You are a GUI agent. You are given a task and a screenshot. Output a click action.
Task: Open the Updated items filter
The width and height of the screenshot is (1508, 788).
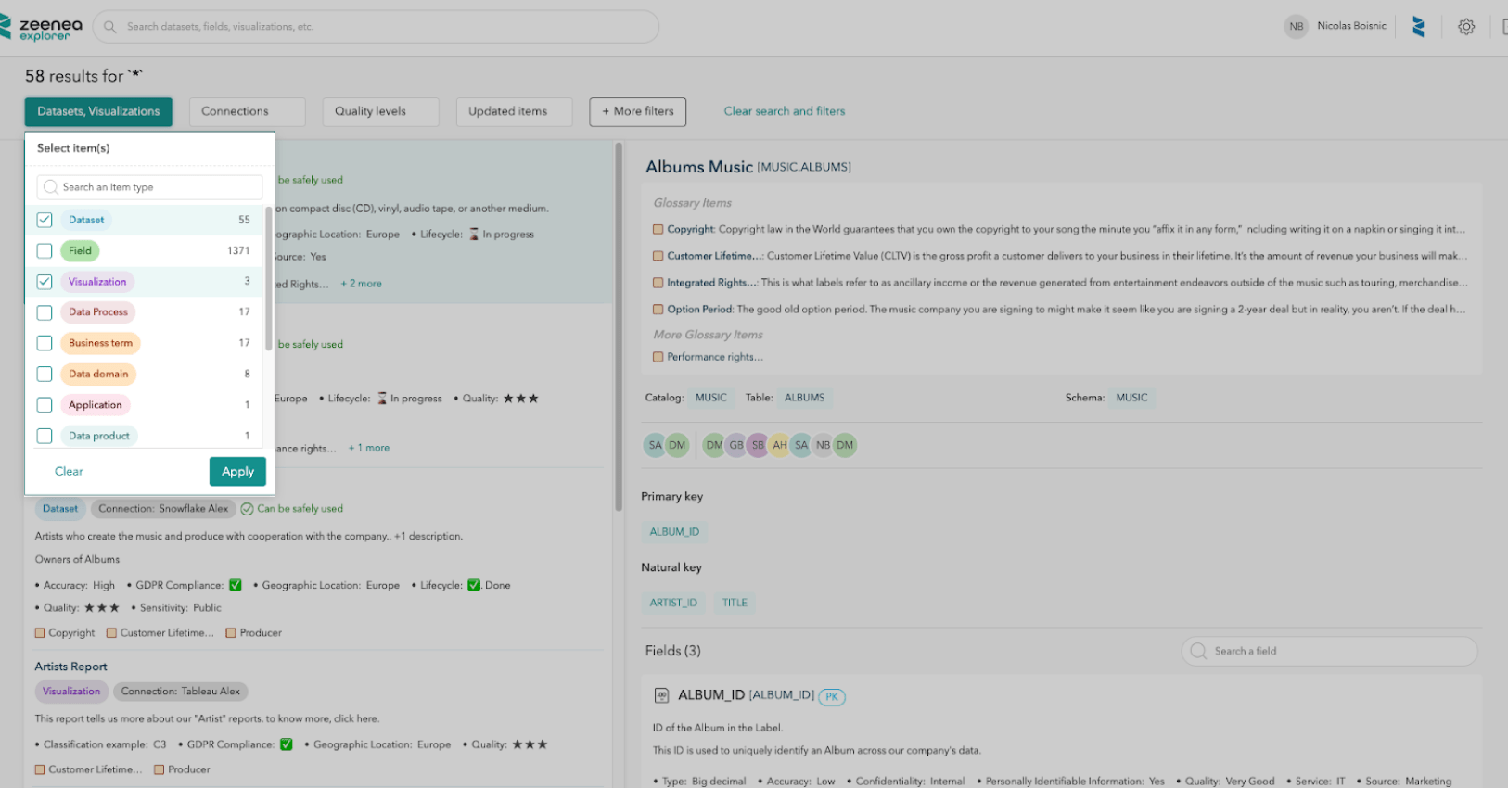(514, 111)
